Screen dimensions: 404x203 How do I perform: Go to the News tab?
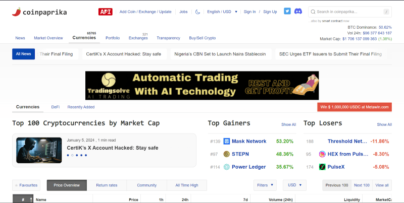[x=20, y=38]
